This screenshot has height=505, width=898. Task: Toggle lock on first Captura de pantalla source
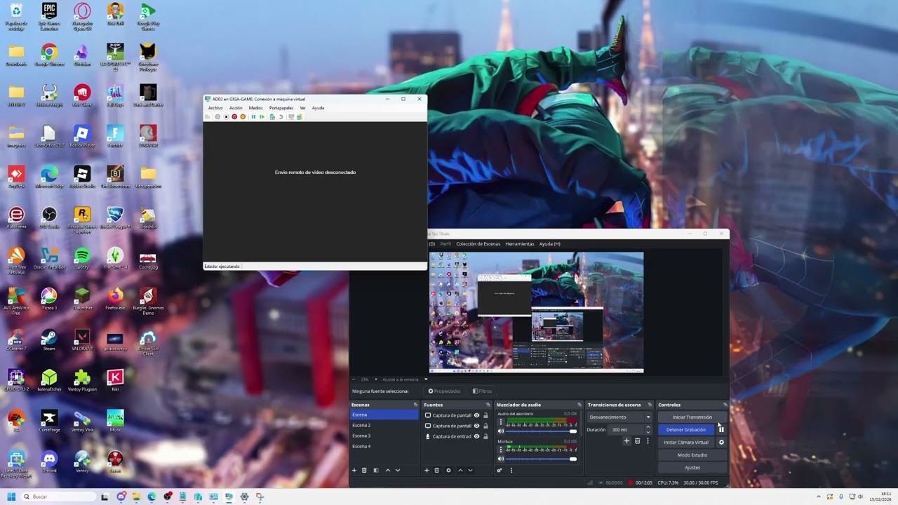[485, 415]
